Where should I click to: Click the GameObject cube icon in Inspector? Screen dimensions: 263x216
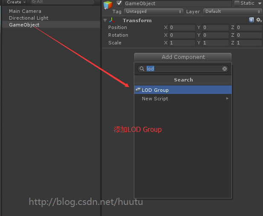point(108,5)
